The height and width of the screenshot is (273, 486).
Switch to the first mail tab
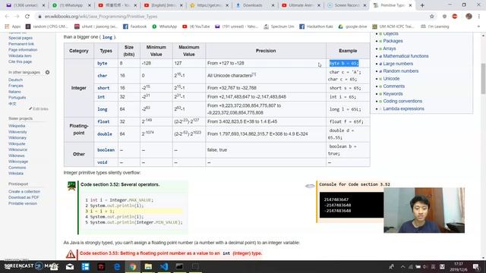(25, 5)
